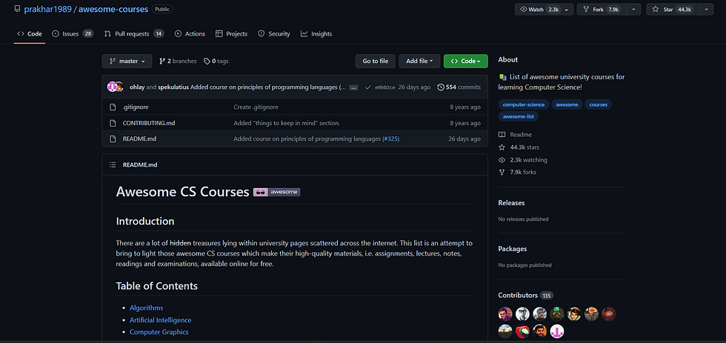The height and width of the screenshot is (343, 726).
Task: Open spekulatius author link
Action: pos(173,87)
